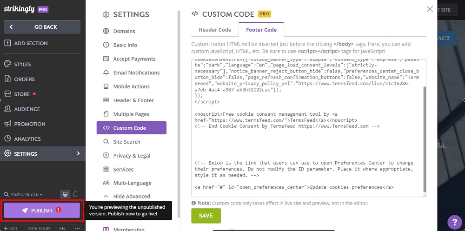Image resolution: width=465 pixels, height=231 pixels.
Task: Click the Domains globe icon
Action: point(106,31)
